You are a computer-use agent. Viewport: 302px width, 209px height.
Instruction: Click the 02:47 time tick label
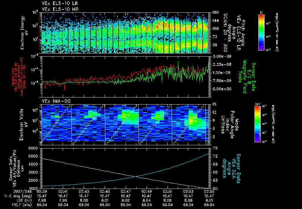(126, 192)
